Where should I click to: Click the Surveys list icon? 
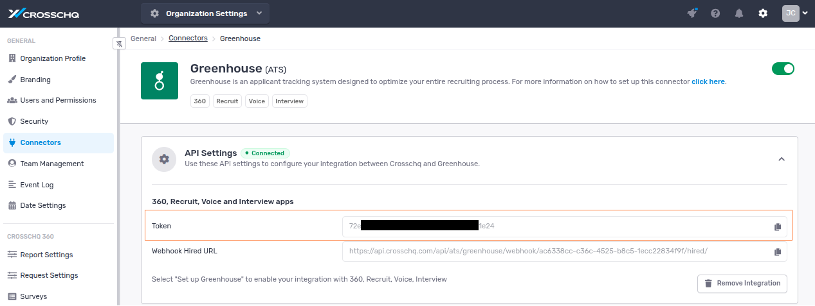pos(12,296)
